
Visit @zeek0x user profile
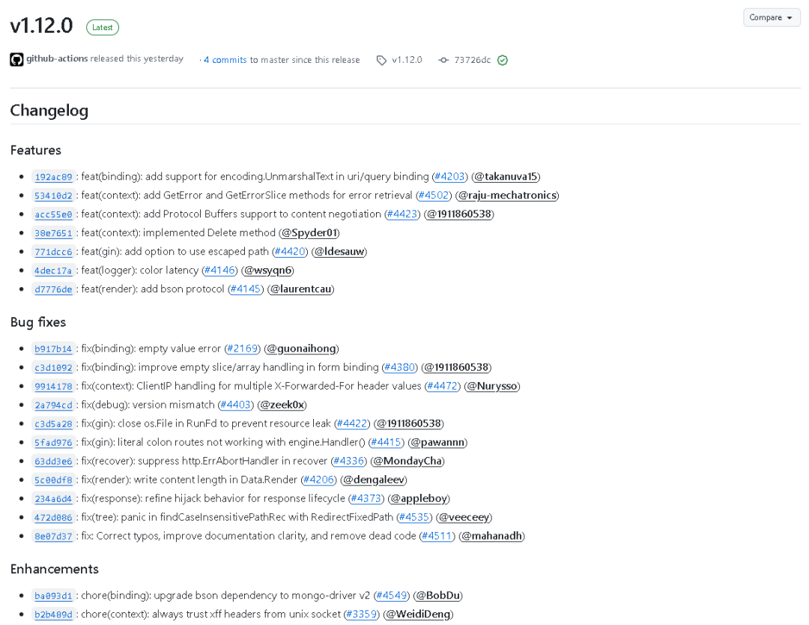(282, 405)
